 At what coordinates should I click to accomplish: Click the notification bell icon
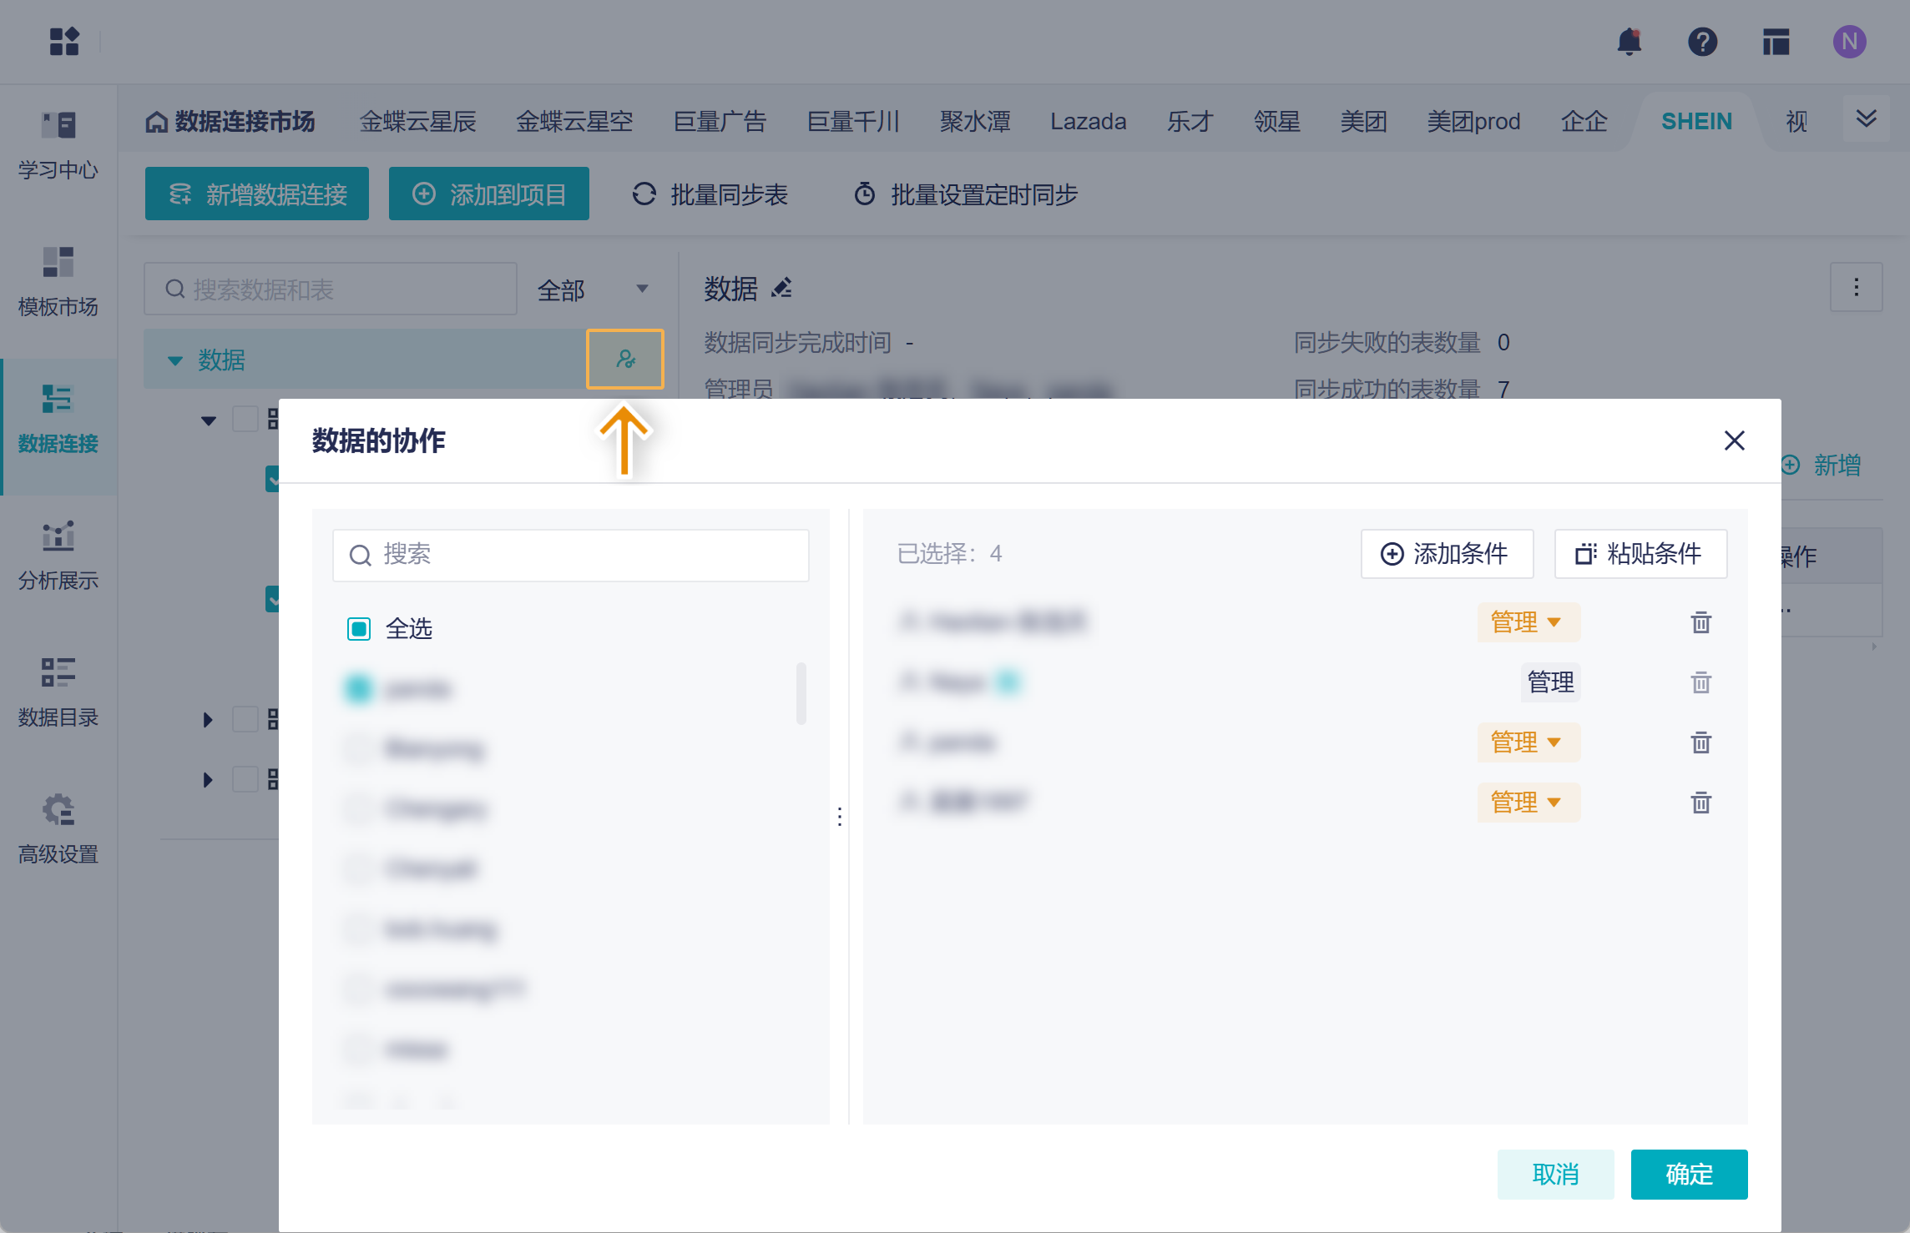tap(1629, 42)
